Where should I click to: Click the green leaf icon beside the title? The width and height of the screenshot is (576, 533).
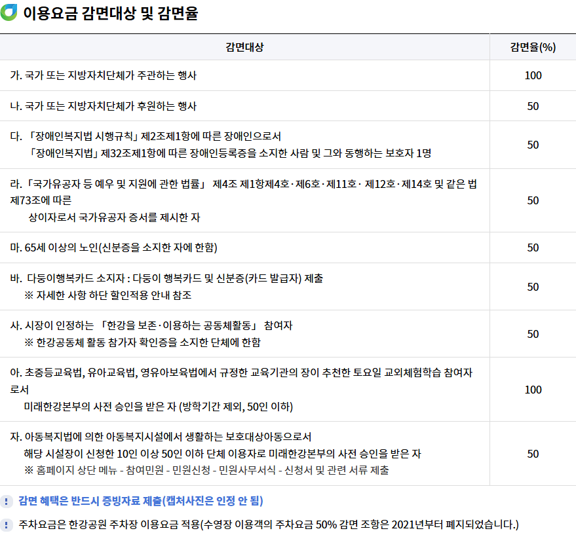[x=9, y=11]
